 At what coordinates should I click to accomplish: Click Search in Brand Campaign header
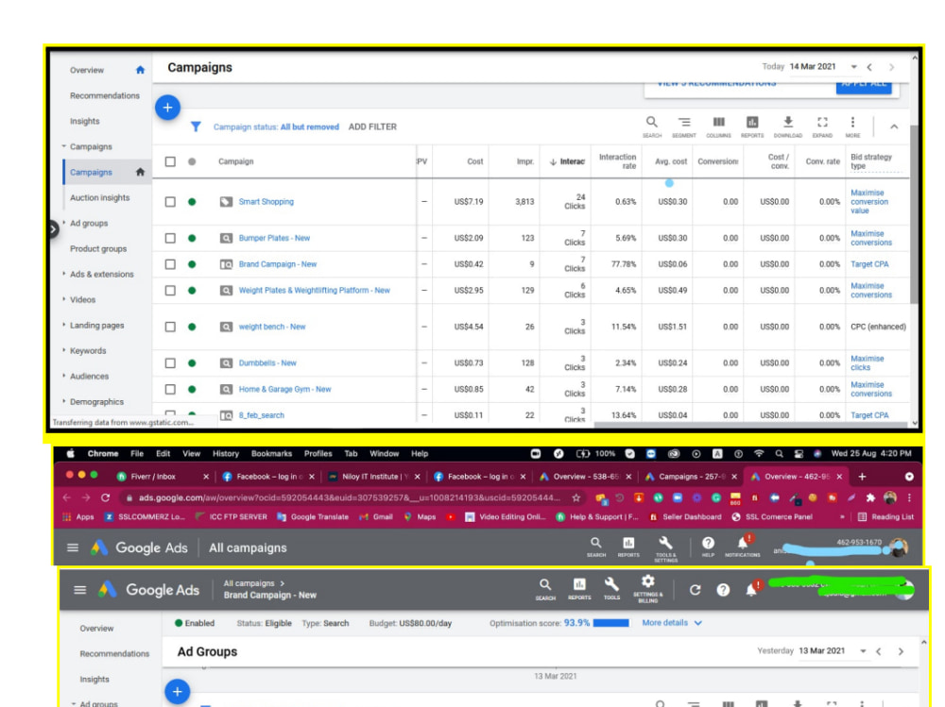coord(545,589)
